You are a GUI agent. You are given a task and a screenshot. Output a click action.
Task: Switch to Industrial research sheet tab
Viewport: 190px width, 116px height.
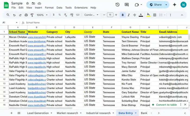click(x=98, y=113)
